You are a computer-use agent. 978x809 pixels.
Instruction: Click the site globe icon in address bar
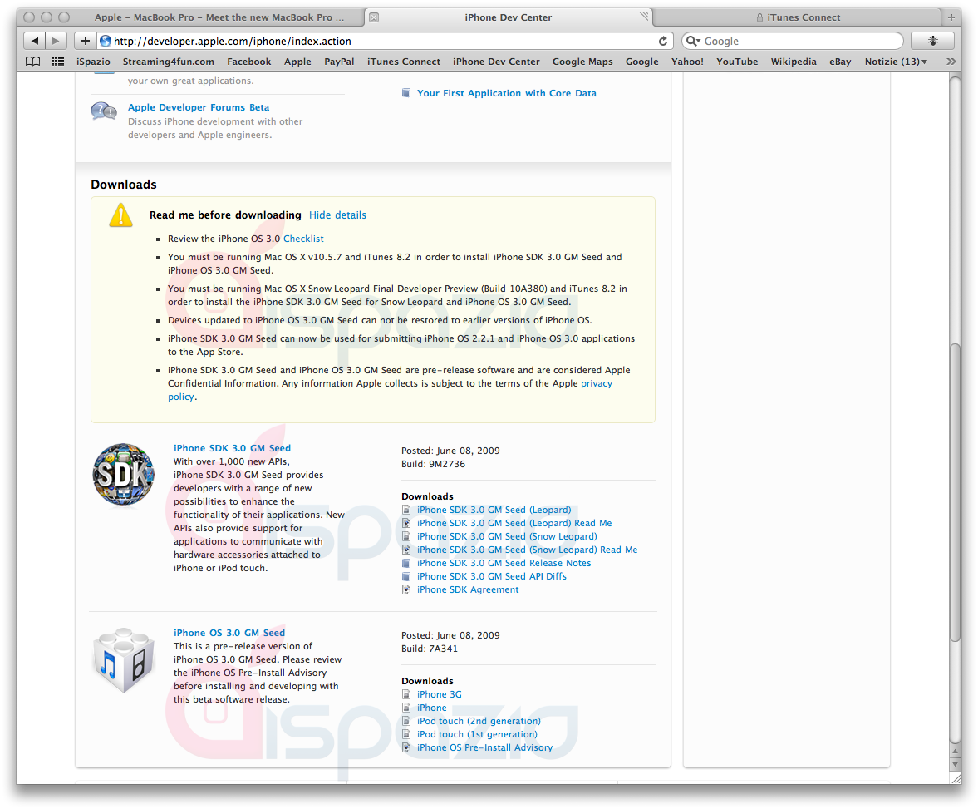106,42
